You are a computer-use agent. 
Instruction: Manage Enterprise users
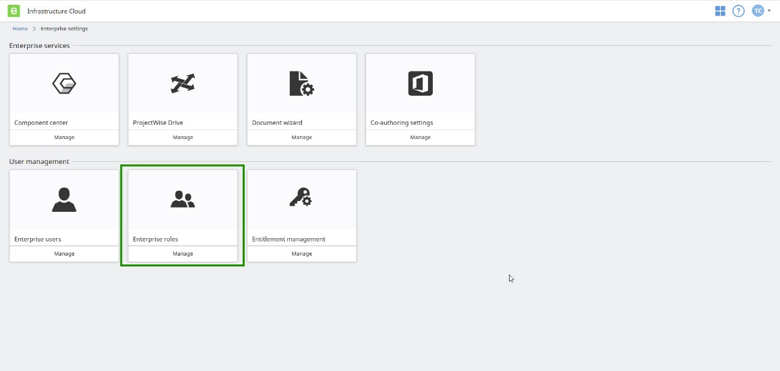point(64,254)
